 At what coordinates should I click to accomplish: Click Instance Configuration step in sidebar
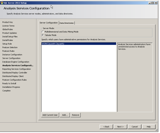point(12,55)
